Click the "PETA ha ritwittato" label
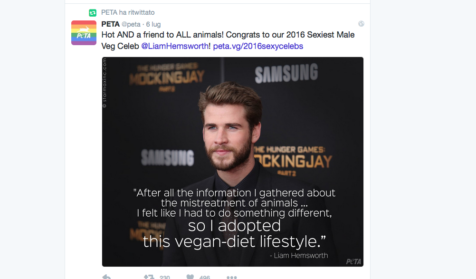476x279 pixels. (x=128, y=12)
